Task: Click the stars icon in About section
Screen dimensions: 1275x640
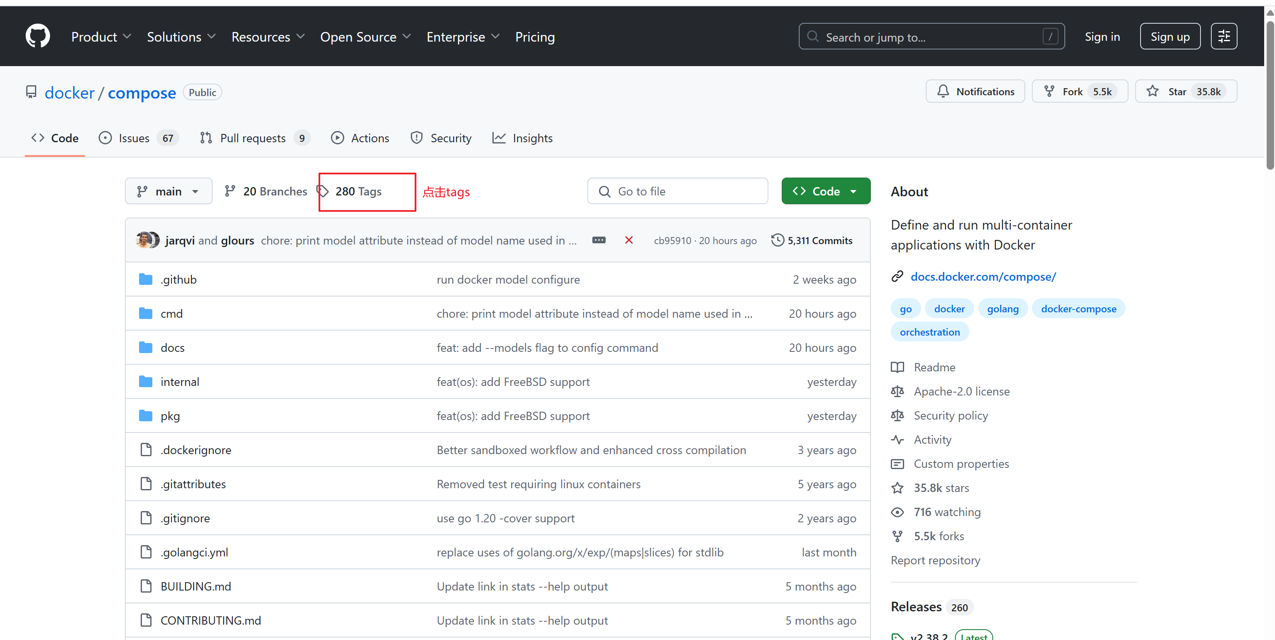Action: pyautogui.click(x=897, y=488)
